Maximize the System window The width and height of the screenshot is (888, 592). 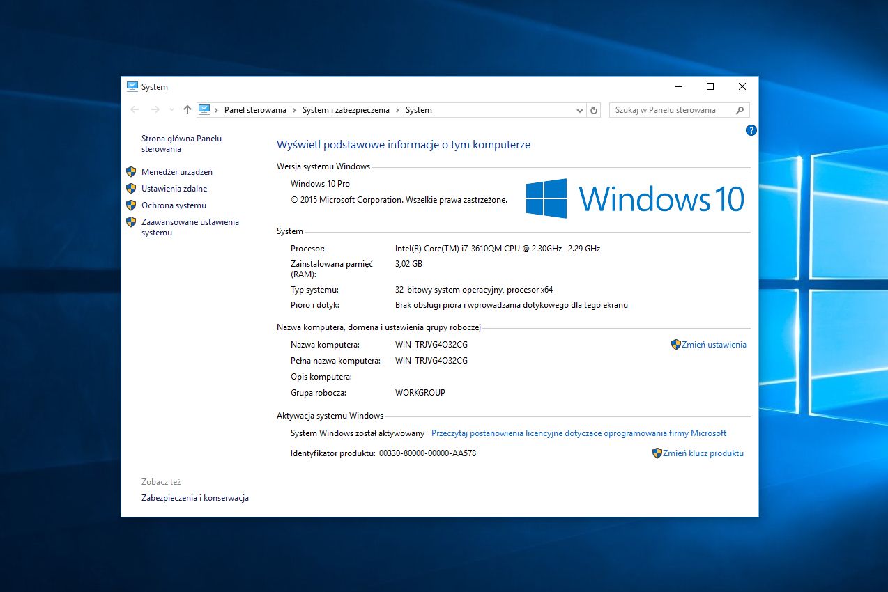pos(710,86)
